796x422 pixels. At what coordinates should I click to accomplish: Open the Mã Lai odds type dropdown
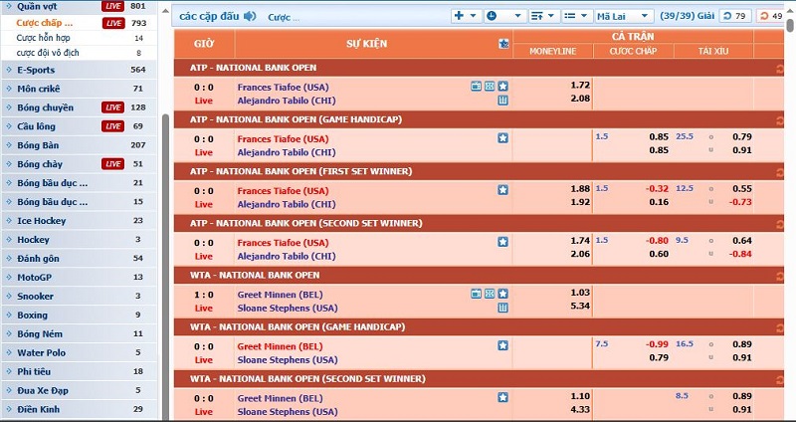[x=624, y=16]
